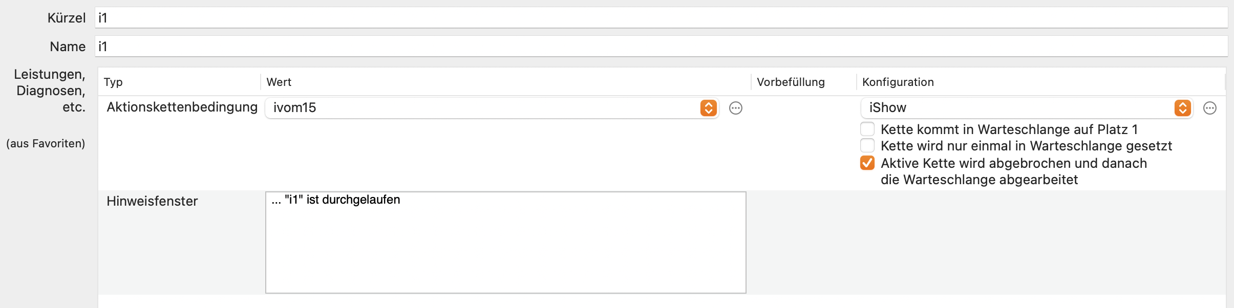Click the Name input field
The image size is (1234, 308).
661,47
